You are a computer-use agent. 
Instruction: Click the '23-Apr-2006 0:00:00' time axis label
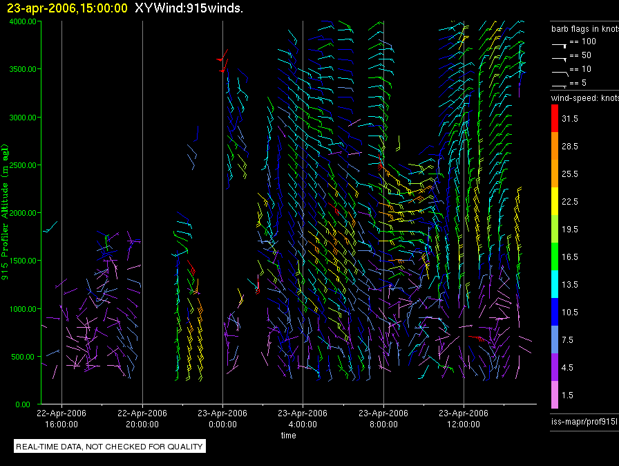[x=222, y=418]
